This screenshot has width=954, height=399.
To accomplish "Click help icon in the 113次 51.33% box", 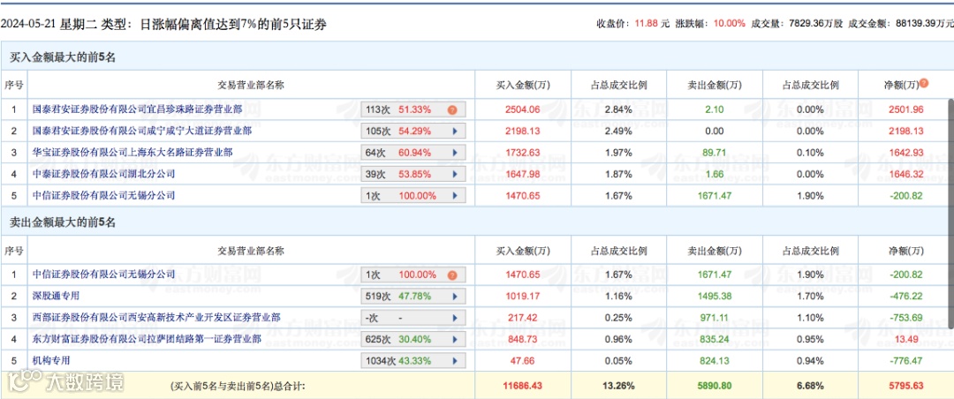I will [452, 110].
